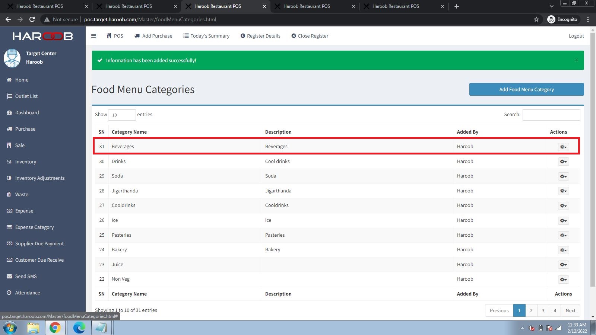Image resolution: width=596 pixels, height=335 pixels.
Task: Open Add Purchase in the top bar
Action: pos(153,36)
